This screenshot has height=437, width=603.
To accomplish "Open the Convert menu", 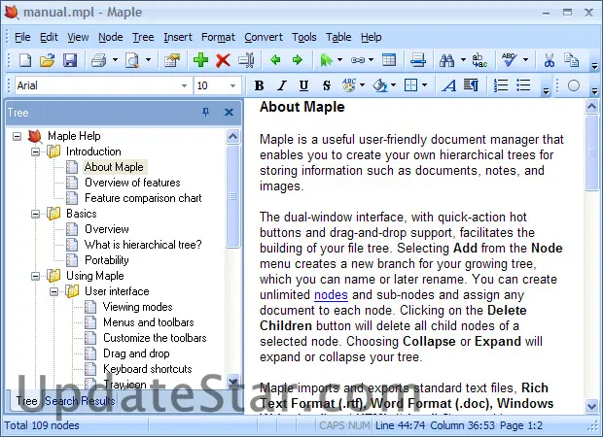I will (x=264, y=37).
